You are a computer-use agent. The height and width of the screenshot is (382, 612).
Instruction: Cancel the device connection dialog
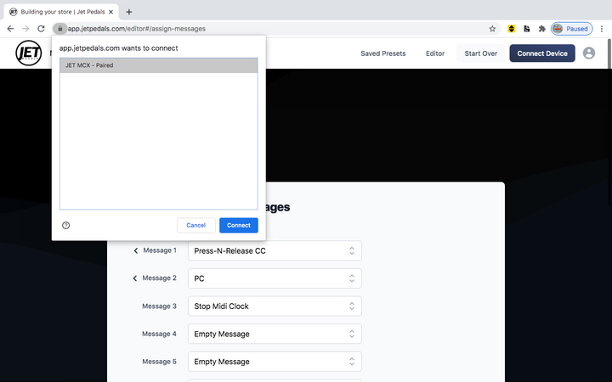tap(195, 225)
